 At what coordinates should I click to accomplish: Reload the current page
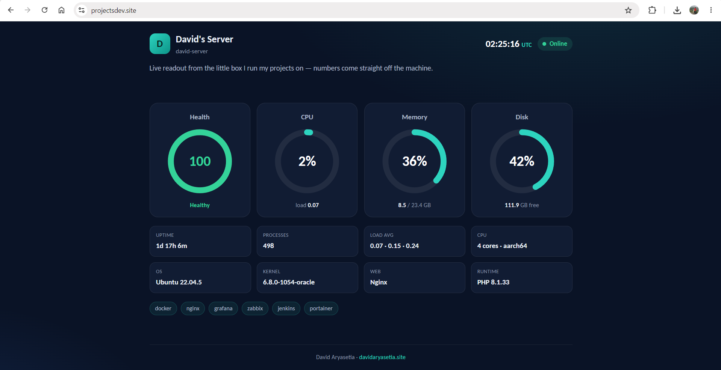tap(44, 10)
